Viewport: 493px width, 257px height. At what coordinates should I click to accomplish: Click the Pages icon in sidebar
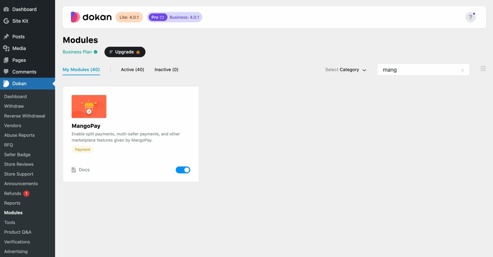click(x=6, y=60)
